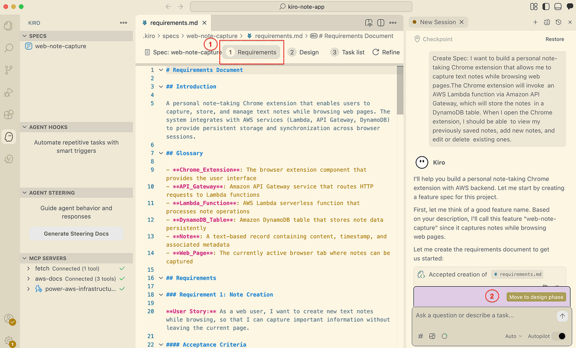
Task: Toggle bottom panel icon in title bar
Action: [558, 6]
